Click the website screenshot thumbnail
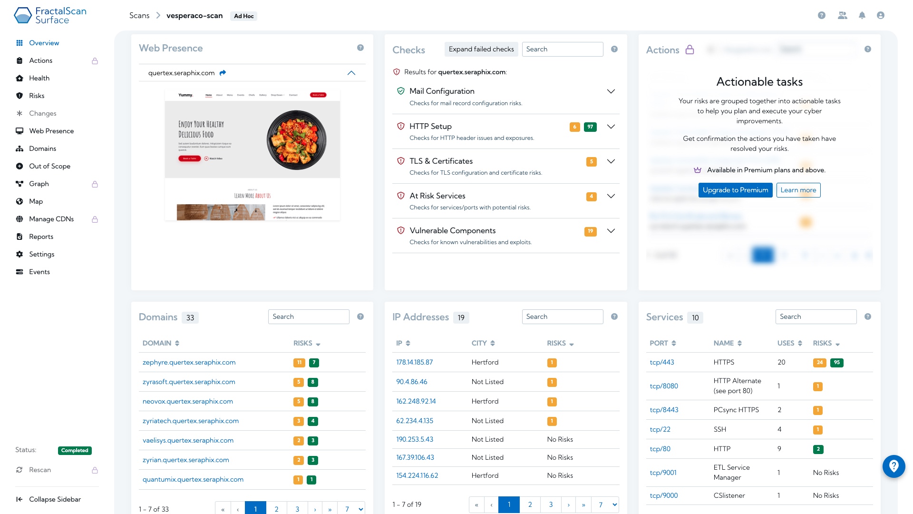Screen dimensions: 913x514 click(x=253, y=155)
